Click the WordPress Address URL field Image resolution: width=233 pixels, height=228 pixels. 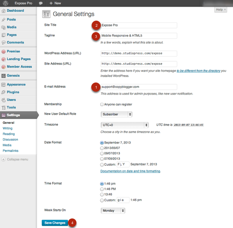(139, 53)
